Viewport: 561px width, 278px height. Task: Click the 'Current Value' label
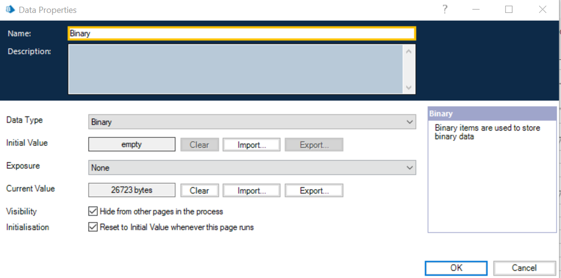pos(30,189)
